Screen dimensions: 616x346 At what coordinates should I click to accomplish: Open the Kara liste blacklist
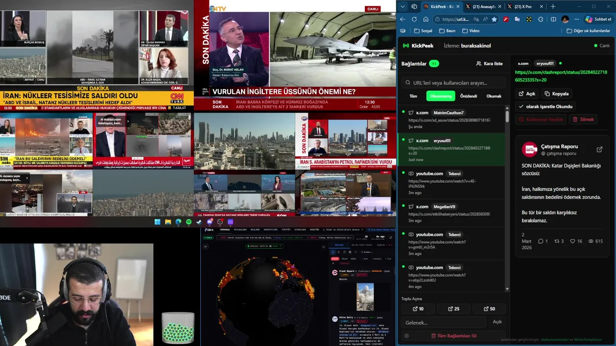[489, 63]
